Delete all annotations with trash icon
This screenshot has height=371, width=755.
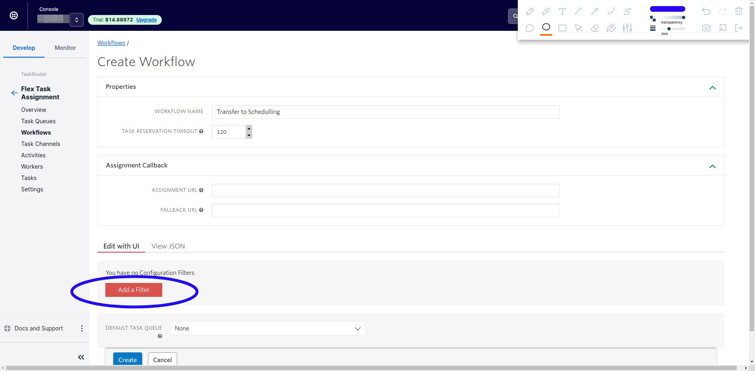point(739,11)
